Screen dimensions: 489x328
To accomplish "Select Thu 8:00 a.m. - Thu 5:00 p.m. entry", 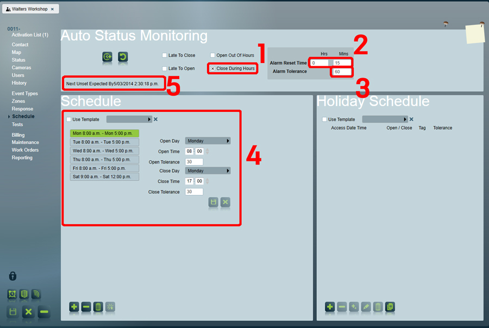I will (x=104, y=159).
